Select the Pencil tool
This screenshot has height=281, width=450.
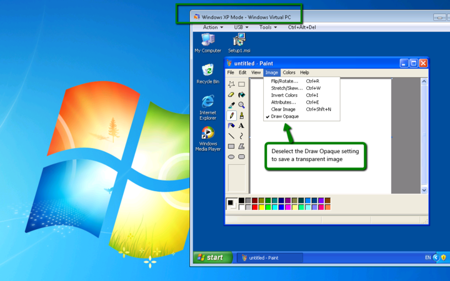tap(231, 116)
